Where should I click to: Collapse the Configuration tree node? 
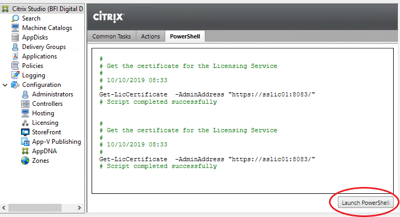point(5,85)
